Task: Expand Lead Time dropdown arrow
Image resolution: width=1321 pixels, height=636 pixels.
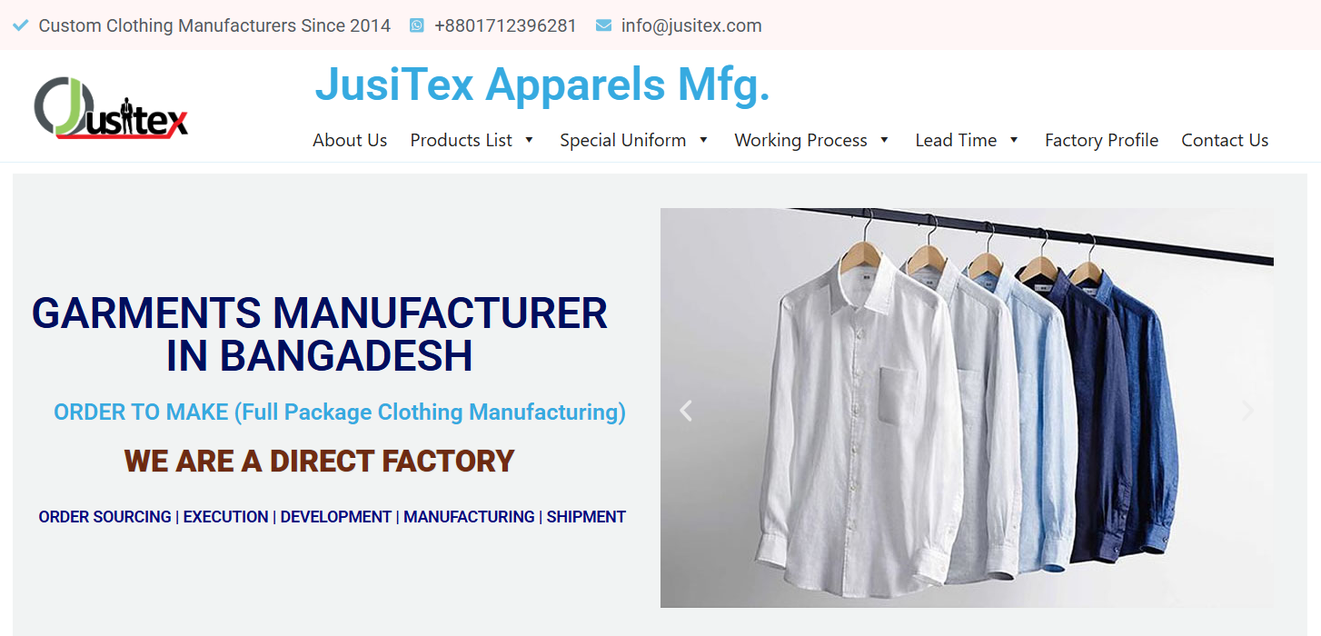Action: click(1014, 140)
